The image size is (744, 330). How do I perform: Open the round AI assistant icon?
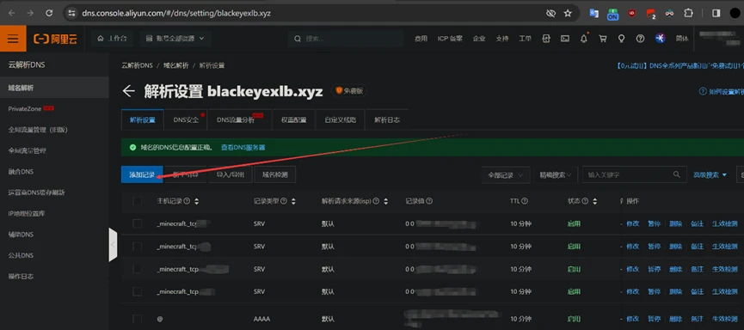pyautogui.click(x=660, y=39)
